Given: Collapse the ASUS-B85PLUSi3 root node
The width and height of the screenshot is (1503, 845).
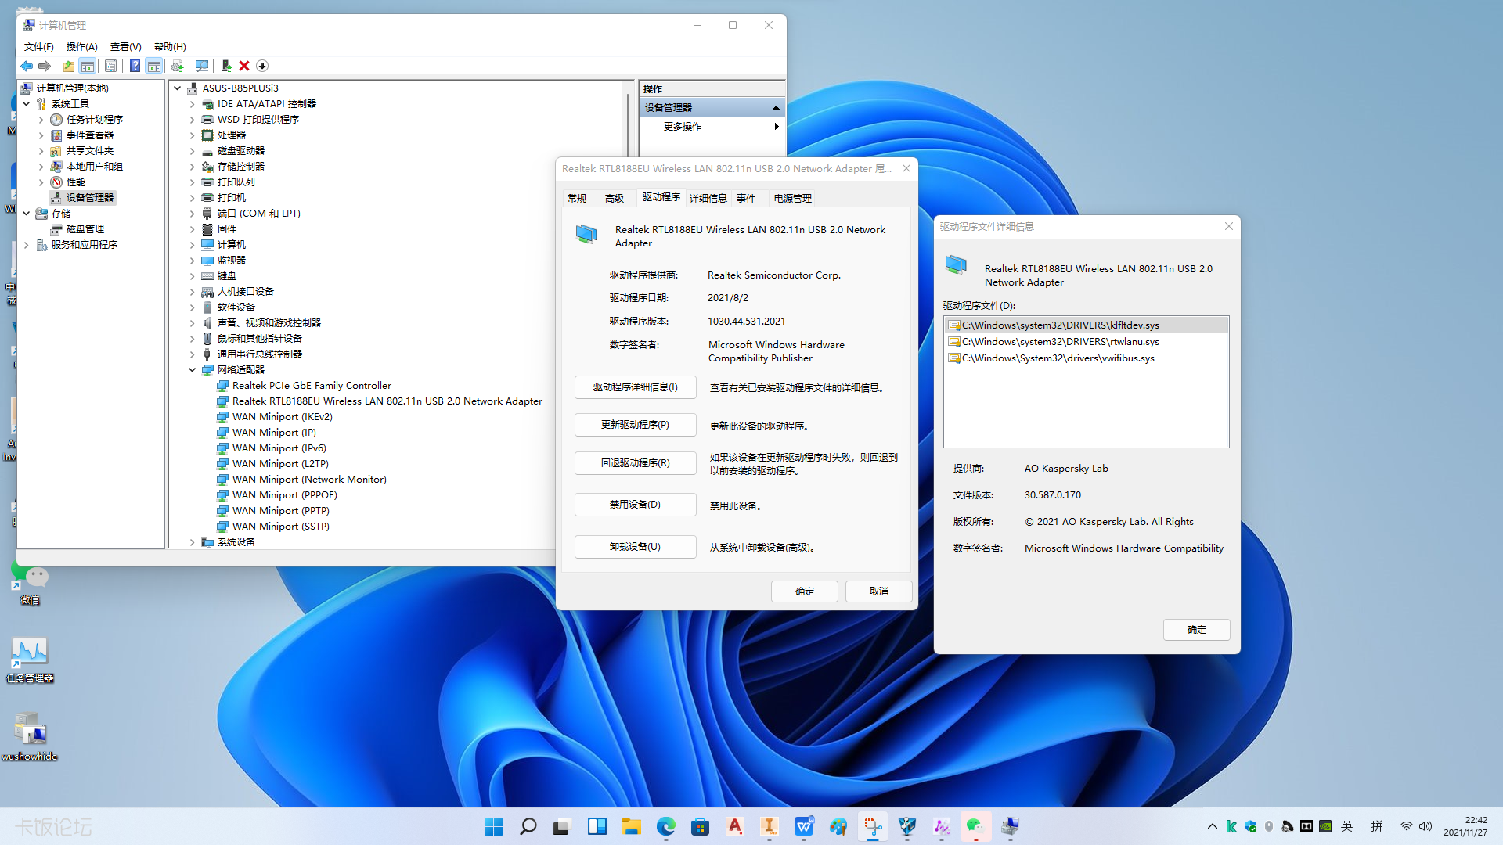Looking at the screenshot, I should [178, 88].
